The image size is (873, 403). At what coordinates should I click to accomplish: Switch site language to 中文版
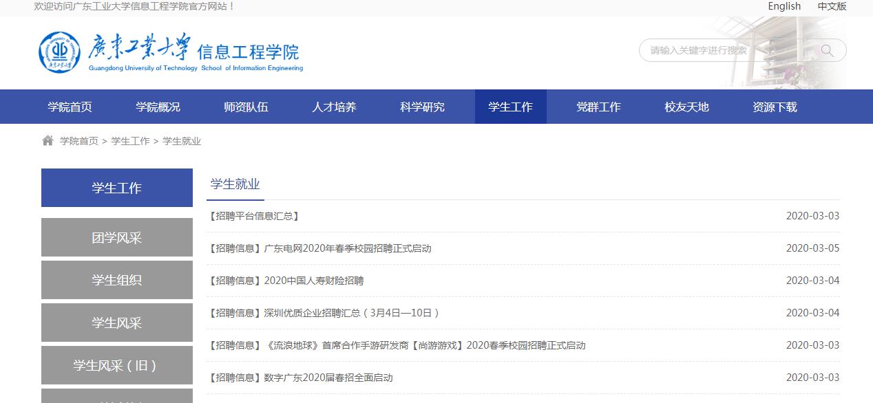click(832, 6)
